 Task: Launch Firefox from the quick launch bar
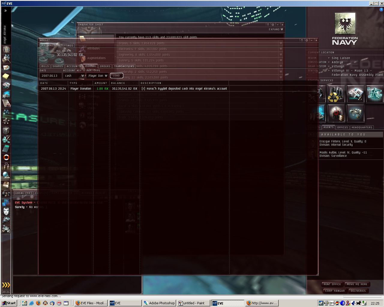coord(38,303)
